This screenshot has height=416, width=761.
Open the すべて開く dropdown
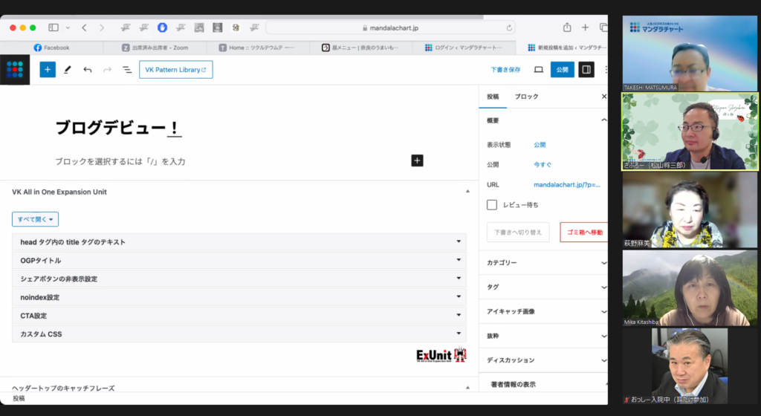point(35,219)
